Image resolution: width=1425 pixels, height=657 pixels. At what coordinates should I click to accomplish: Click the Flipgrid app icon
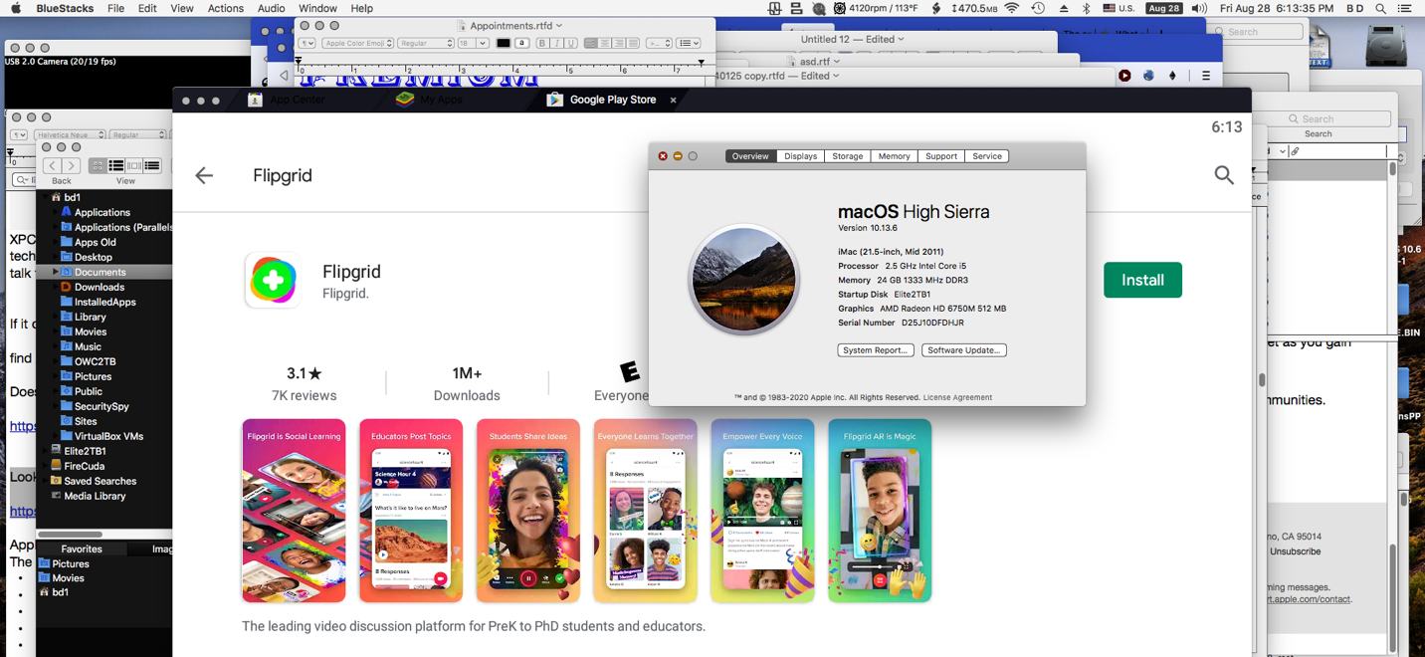pyautogui.click(x=273, y=280)
